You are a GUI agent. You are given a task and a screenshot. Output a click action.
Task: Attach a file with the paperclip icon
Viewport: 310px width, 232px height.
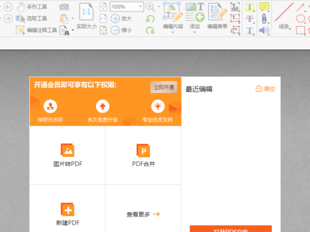pos(264,19)
